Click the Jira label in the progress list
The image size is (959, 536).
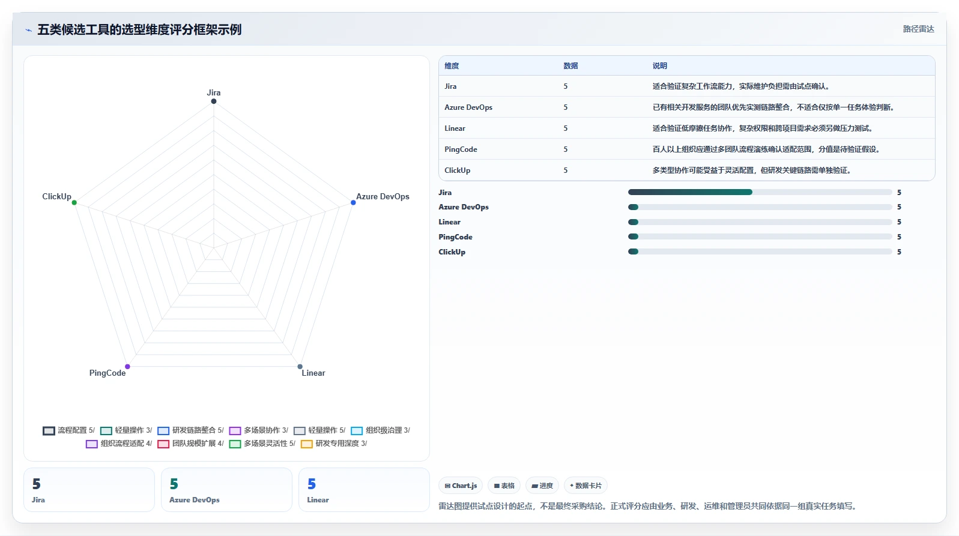click(x=445, y=193)
